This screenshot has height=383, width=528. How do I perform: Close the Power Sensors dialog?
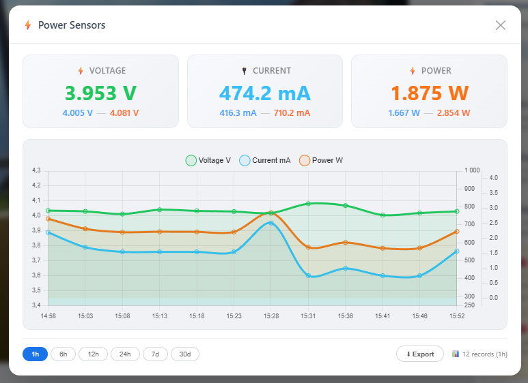tap(501, 25)
